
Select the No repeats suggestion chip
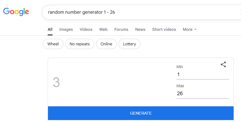click(x=80, y=44)
